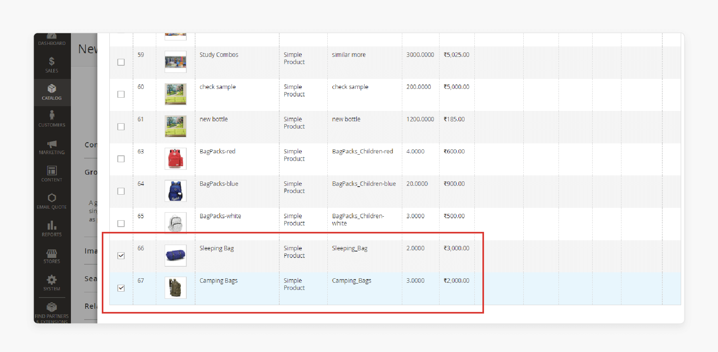Viewport: 718px width, 352px height.
Task: Open the Catalog menu icon
Action: [x=52, y=89]
